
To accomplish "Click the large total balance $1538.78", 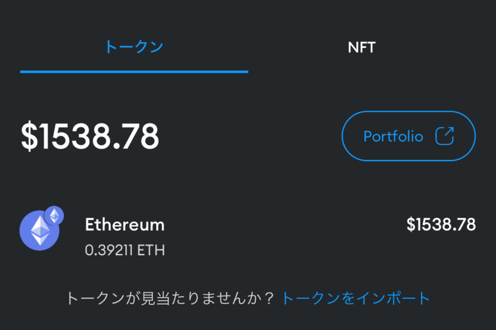I will pyautogui.click(x=90, y=136).
